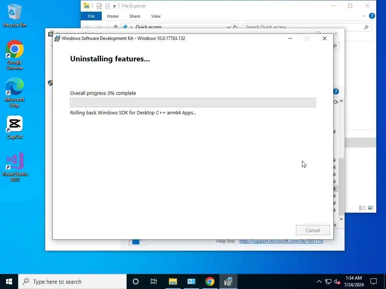
Task: Open the Windows Start menu
Action: tap(9, 281)
